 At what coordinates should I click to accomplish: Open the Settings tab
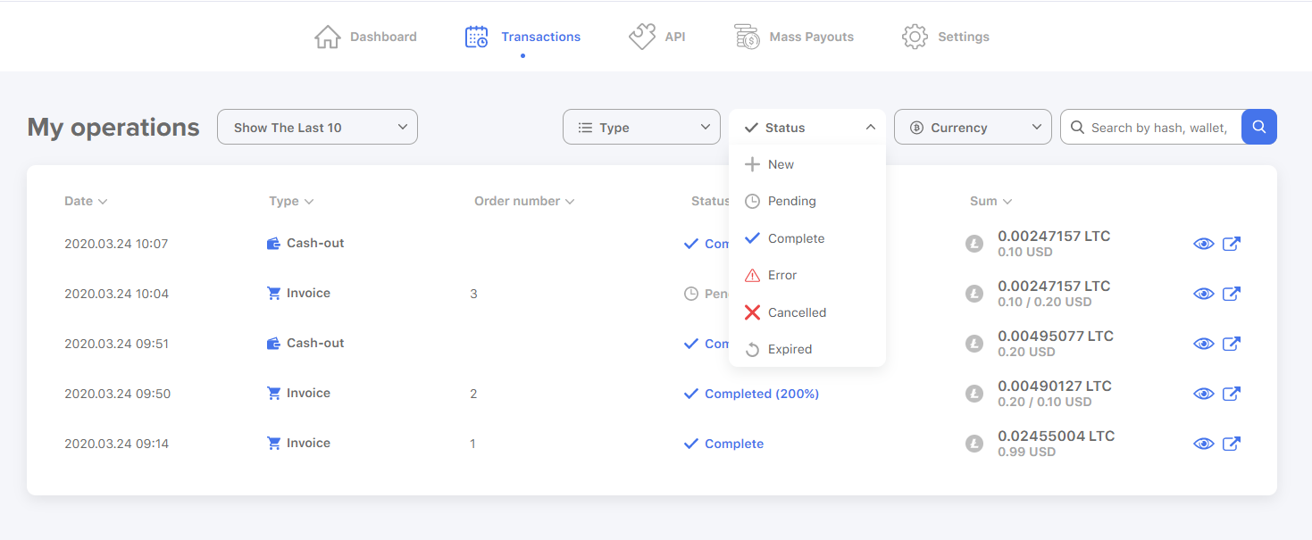(x=945, y=37)
